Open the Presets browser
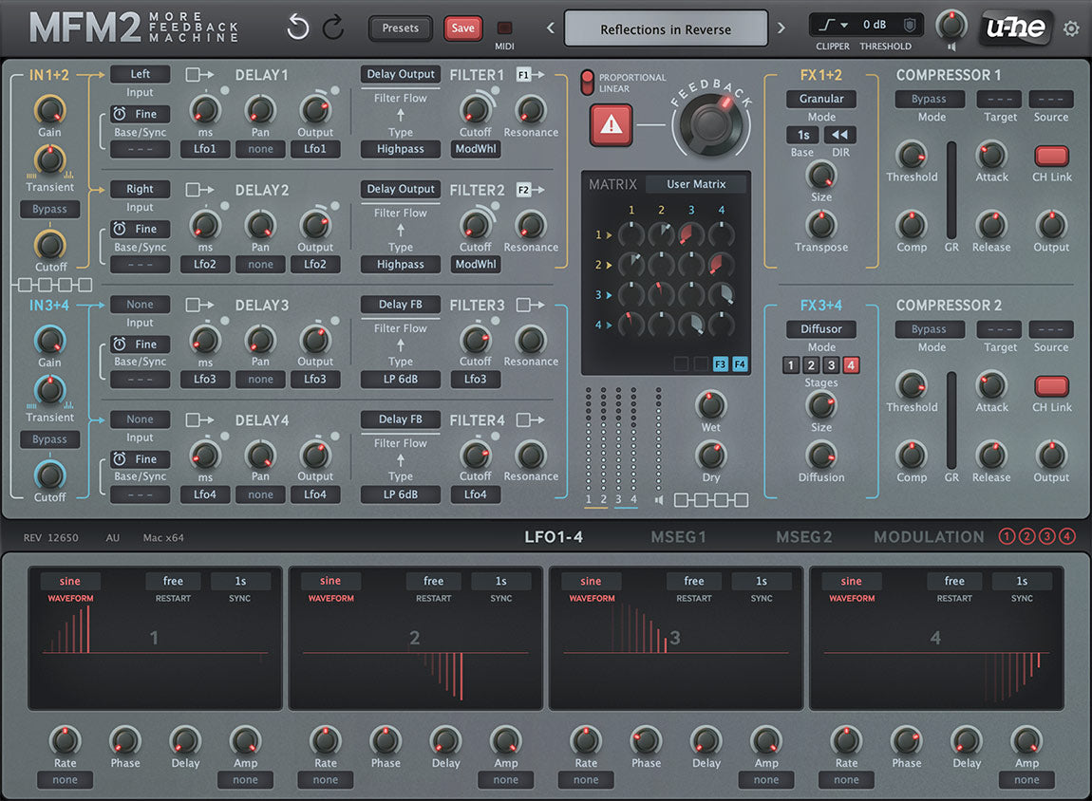The image size is (1092, 801). pos(400,28)
